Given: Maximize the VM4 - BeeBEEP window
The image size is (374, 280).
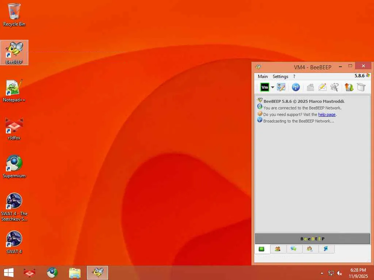Looking at the screenshot, I should 350,66.
